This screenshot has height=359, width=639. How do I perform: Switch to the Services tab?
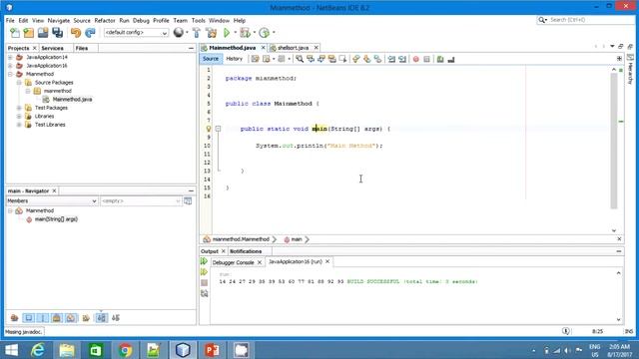[x=52, y=48]
